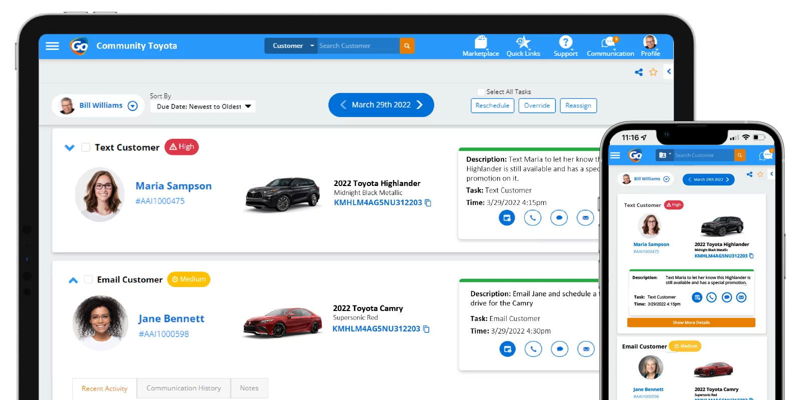Go to next day after March 29th

420,104
